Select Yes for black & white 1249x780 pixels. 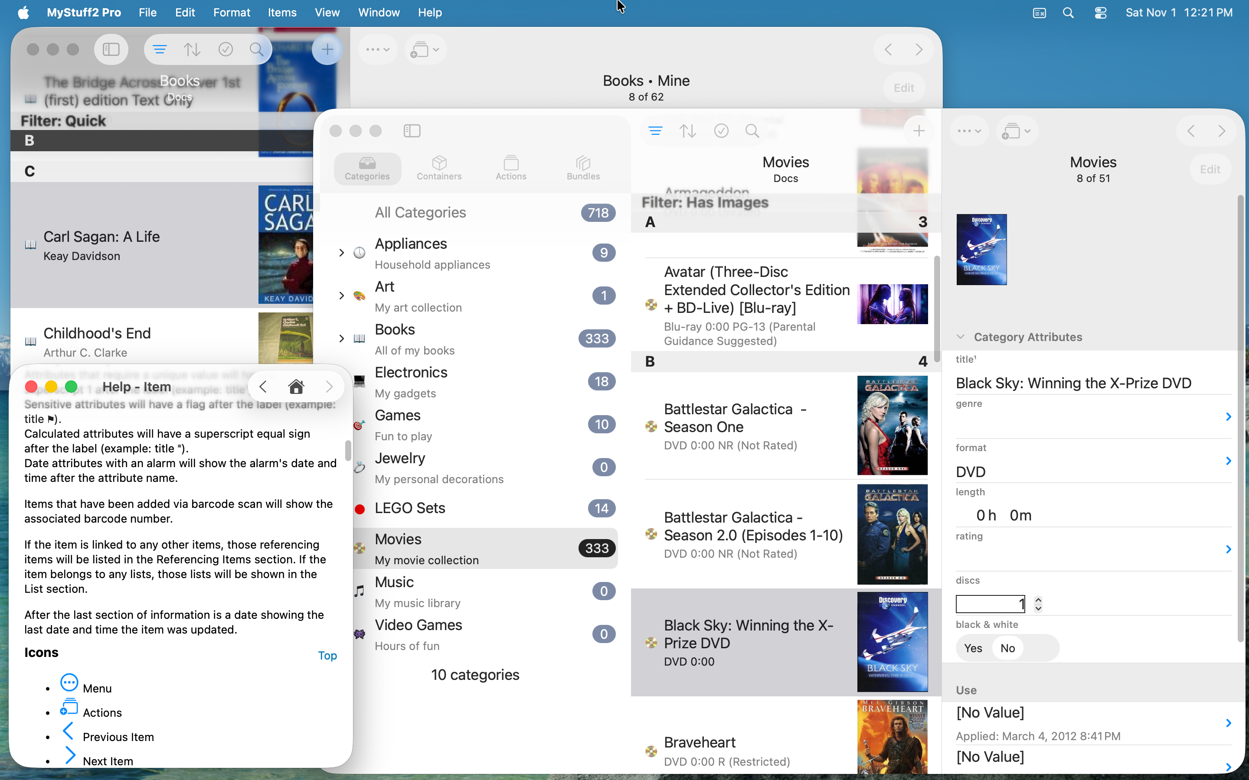(x=973, y=648)
